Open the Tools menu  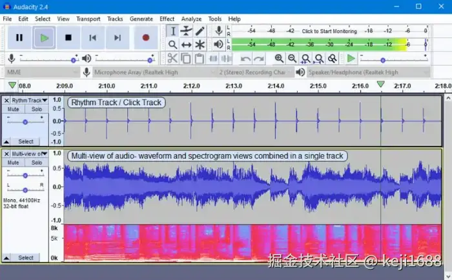[x=215, y=19]
